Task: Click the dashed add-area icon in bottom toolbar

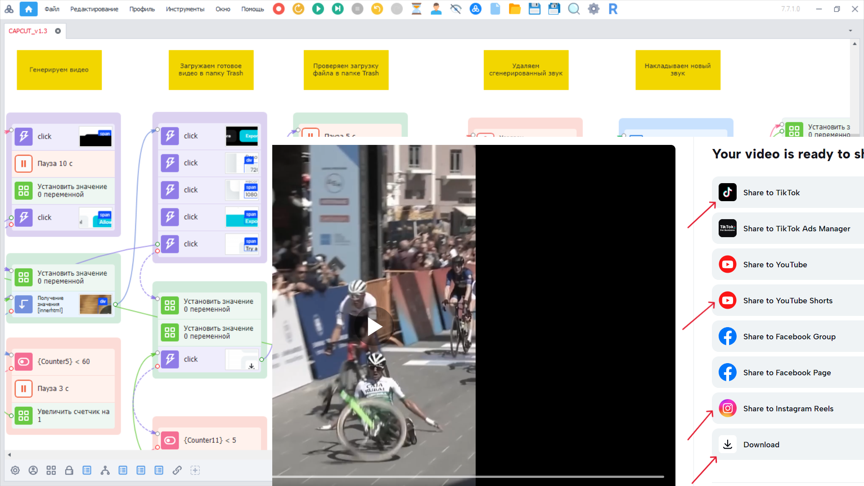Action: [195, 470]
